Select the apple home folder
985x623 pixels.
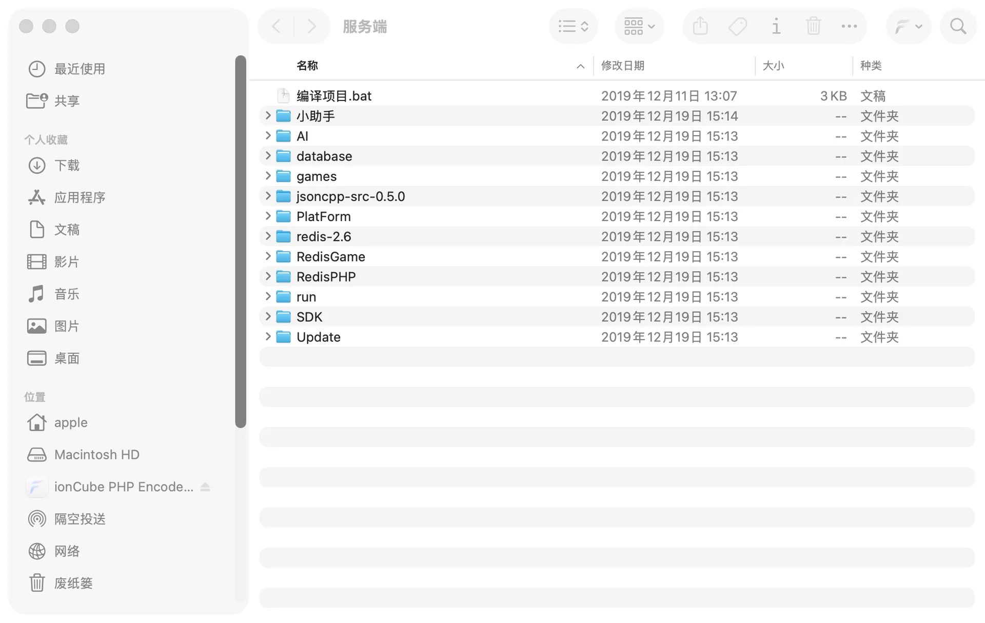pyautogui.click(x=57, y=423)
